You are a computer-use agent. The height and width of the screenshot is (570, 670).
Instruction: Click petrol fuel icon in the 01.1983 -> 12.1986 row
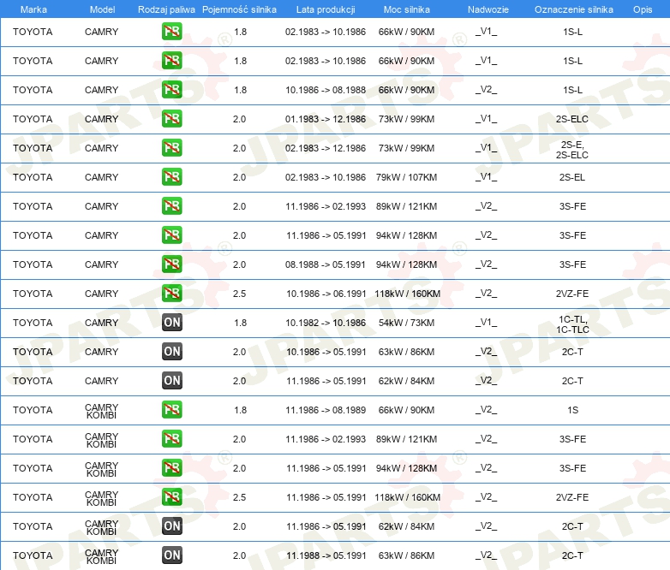click(171, 119)
